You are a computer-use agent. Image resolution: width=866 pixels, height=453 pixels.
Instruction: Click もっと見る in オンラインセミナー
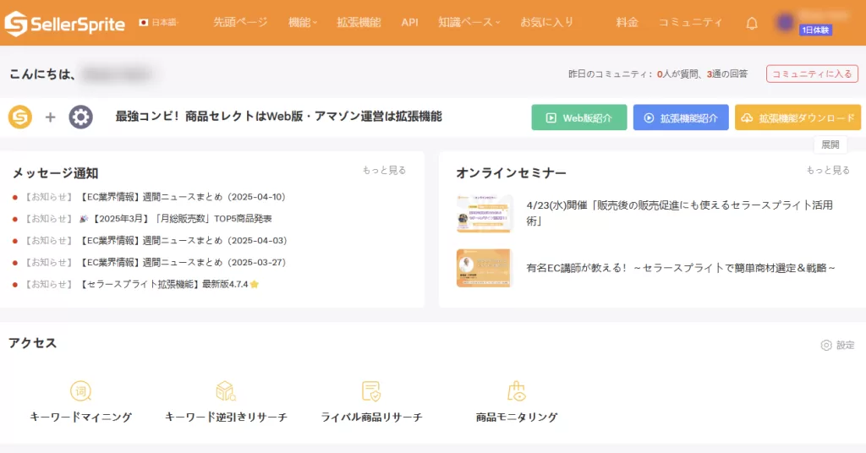[828, 170]
